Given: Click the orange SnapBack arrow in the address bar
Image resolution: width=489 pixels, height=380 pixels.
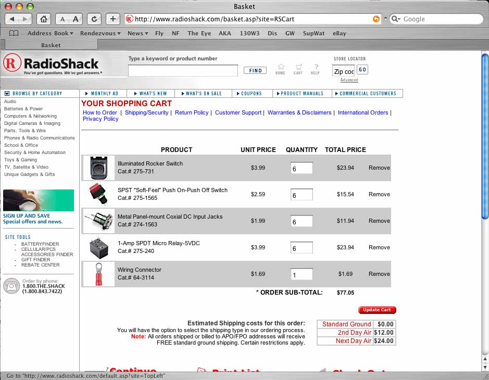Looking at the screenshot, I should pos(376,19).
